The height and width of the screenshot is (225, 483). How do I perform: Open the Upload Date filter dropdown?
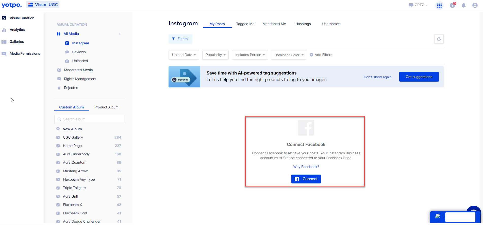184,55
